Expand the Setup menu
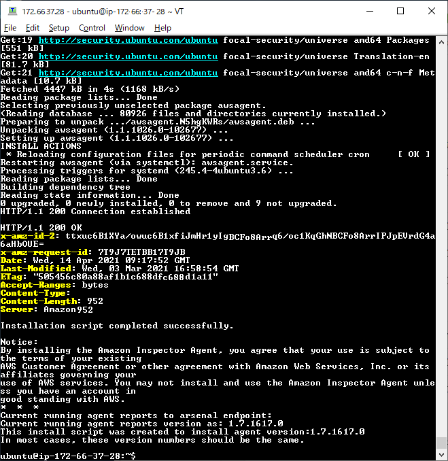448x461 pixels. tap(59, 28)
